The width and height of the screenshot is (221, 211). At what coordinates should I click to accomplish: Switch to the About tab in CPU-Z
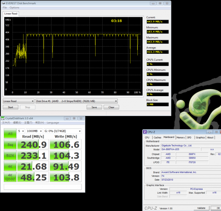pyautogui.click(x=210, y=138)
